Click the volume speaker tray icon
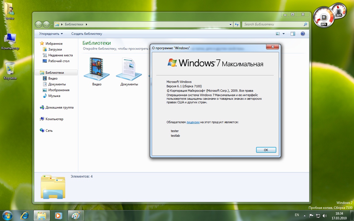The width and height of the screenshot is (354, 221). (x=325, y=215)
